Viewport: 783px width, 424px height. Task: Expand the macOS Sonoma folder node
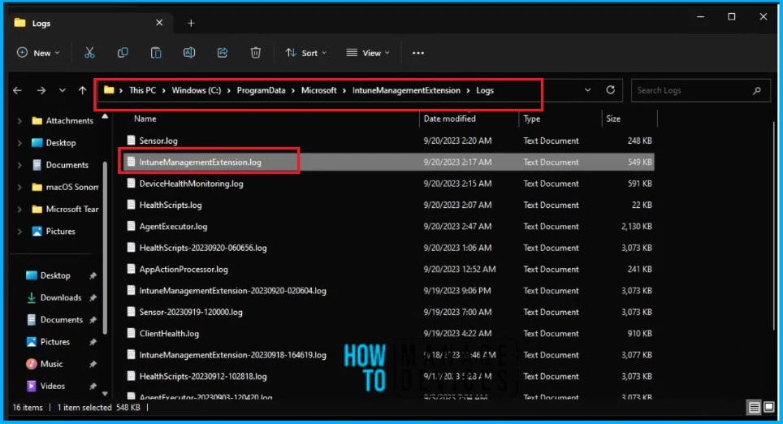pyautogui.click(x=19, y=188)
